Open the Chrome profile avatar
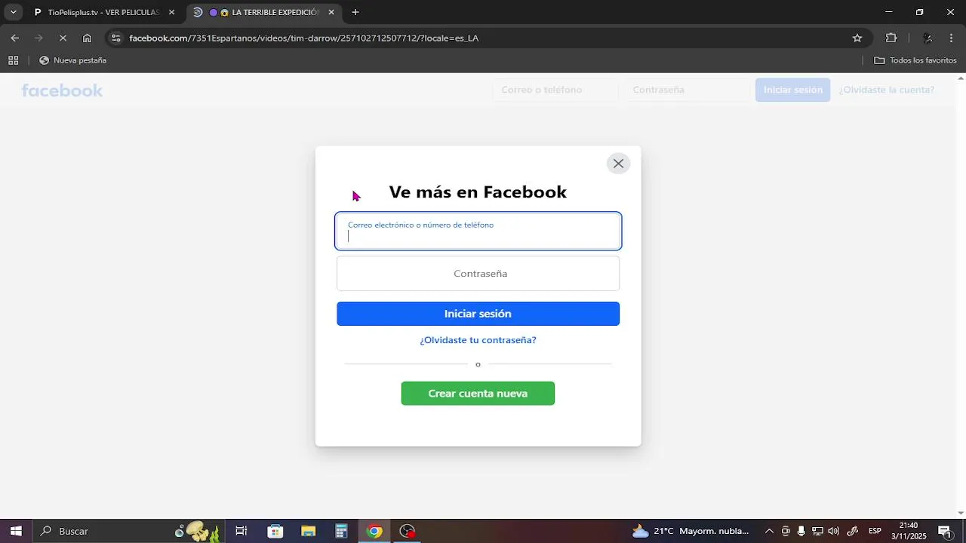The width and height of the screenshot is (966, 543). [928, 38]
